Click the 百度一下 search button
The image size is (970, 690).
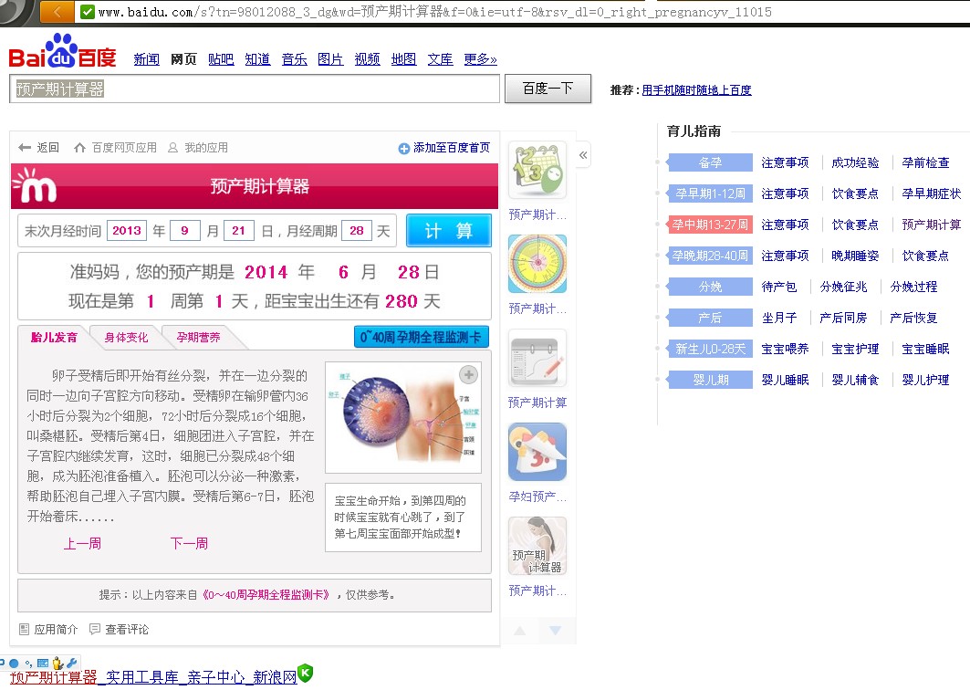(x=548, y=89)
